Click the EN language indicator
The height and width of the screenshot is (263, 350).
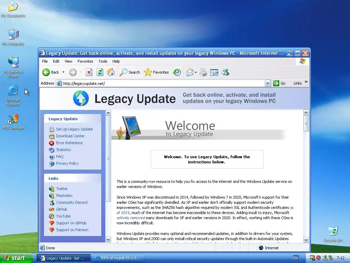[x=296, y=258]
